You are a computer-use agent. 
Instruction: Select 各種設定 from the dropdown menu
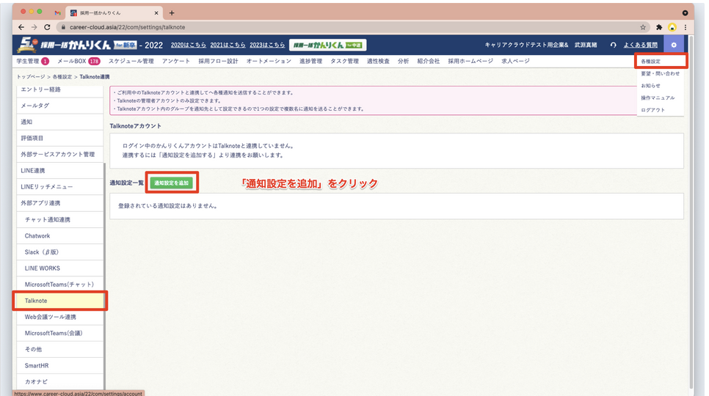650,62
